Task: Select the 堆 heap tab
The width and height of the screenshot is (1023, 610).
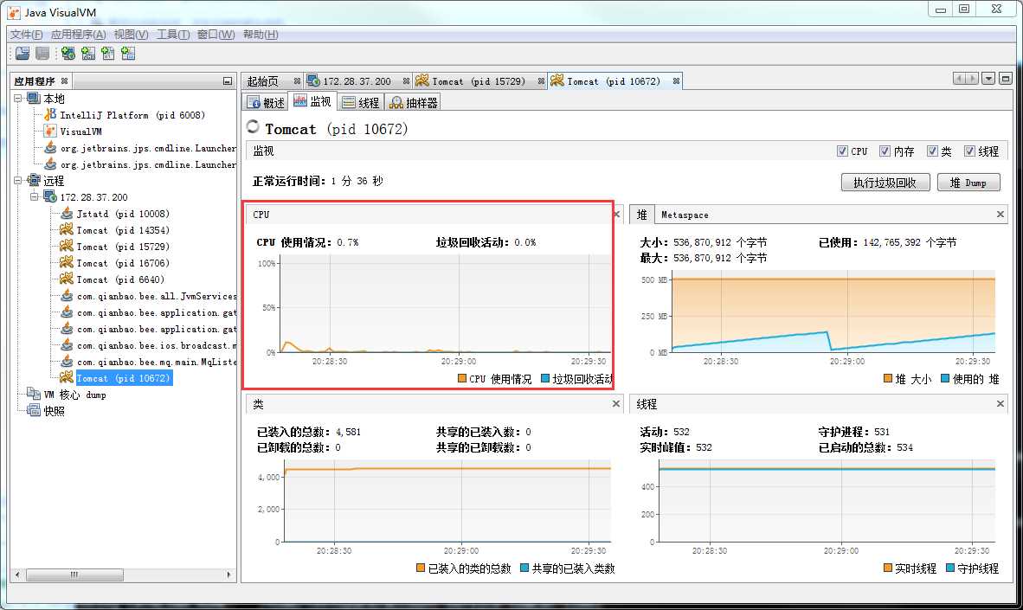Action: (x=642, y=215)
